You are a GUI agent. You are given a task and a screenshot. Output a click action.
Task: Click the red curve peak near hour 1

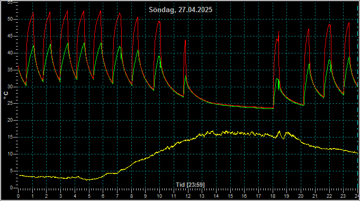(x=33, y=13)
